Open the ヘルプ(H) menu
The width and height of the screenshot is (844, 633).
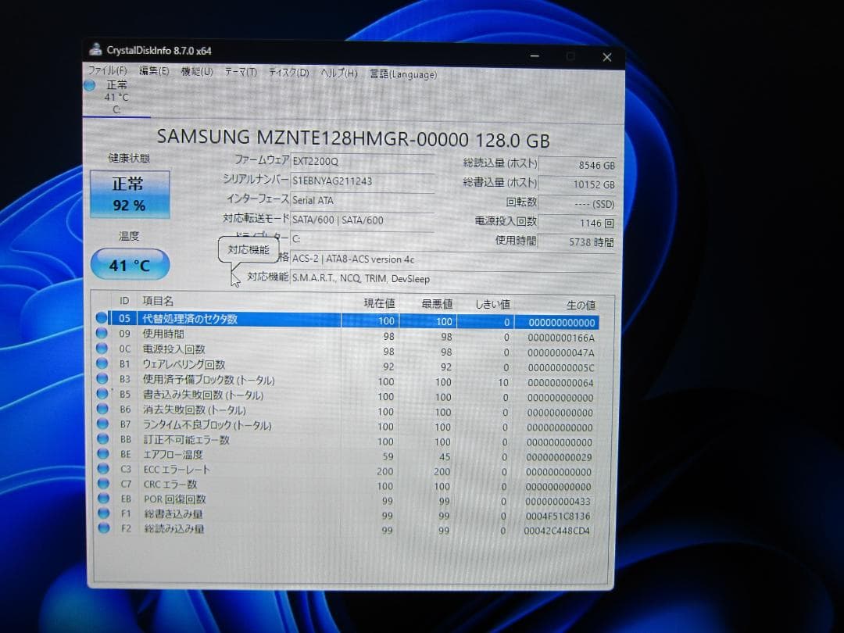point(339,73)
